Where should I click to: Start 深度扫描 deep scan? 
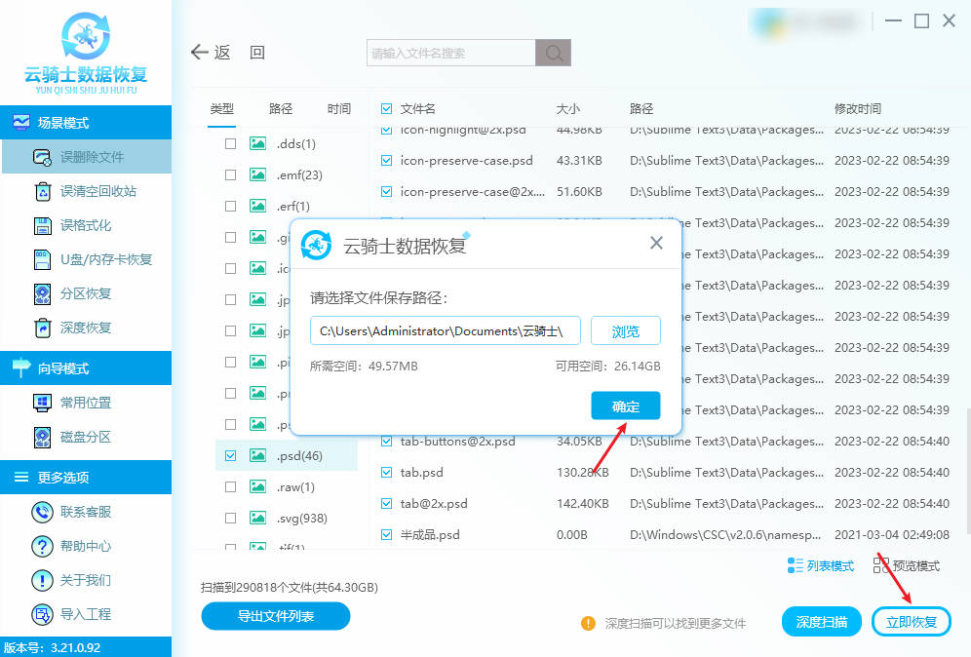point(821,622)
